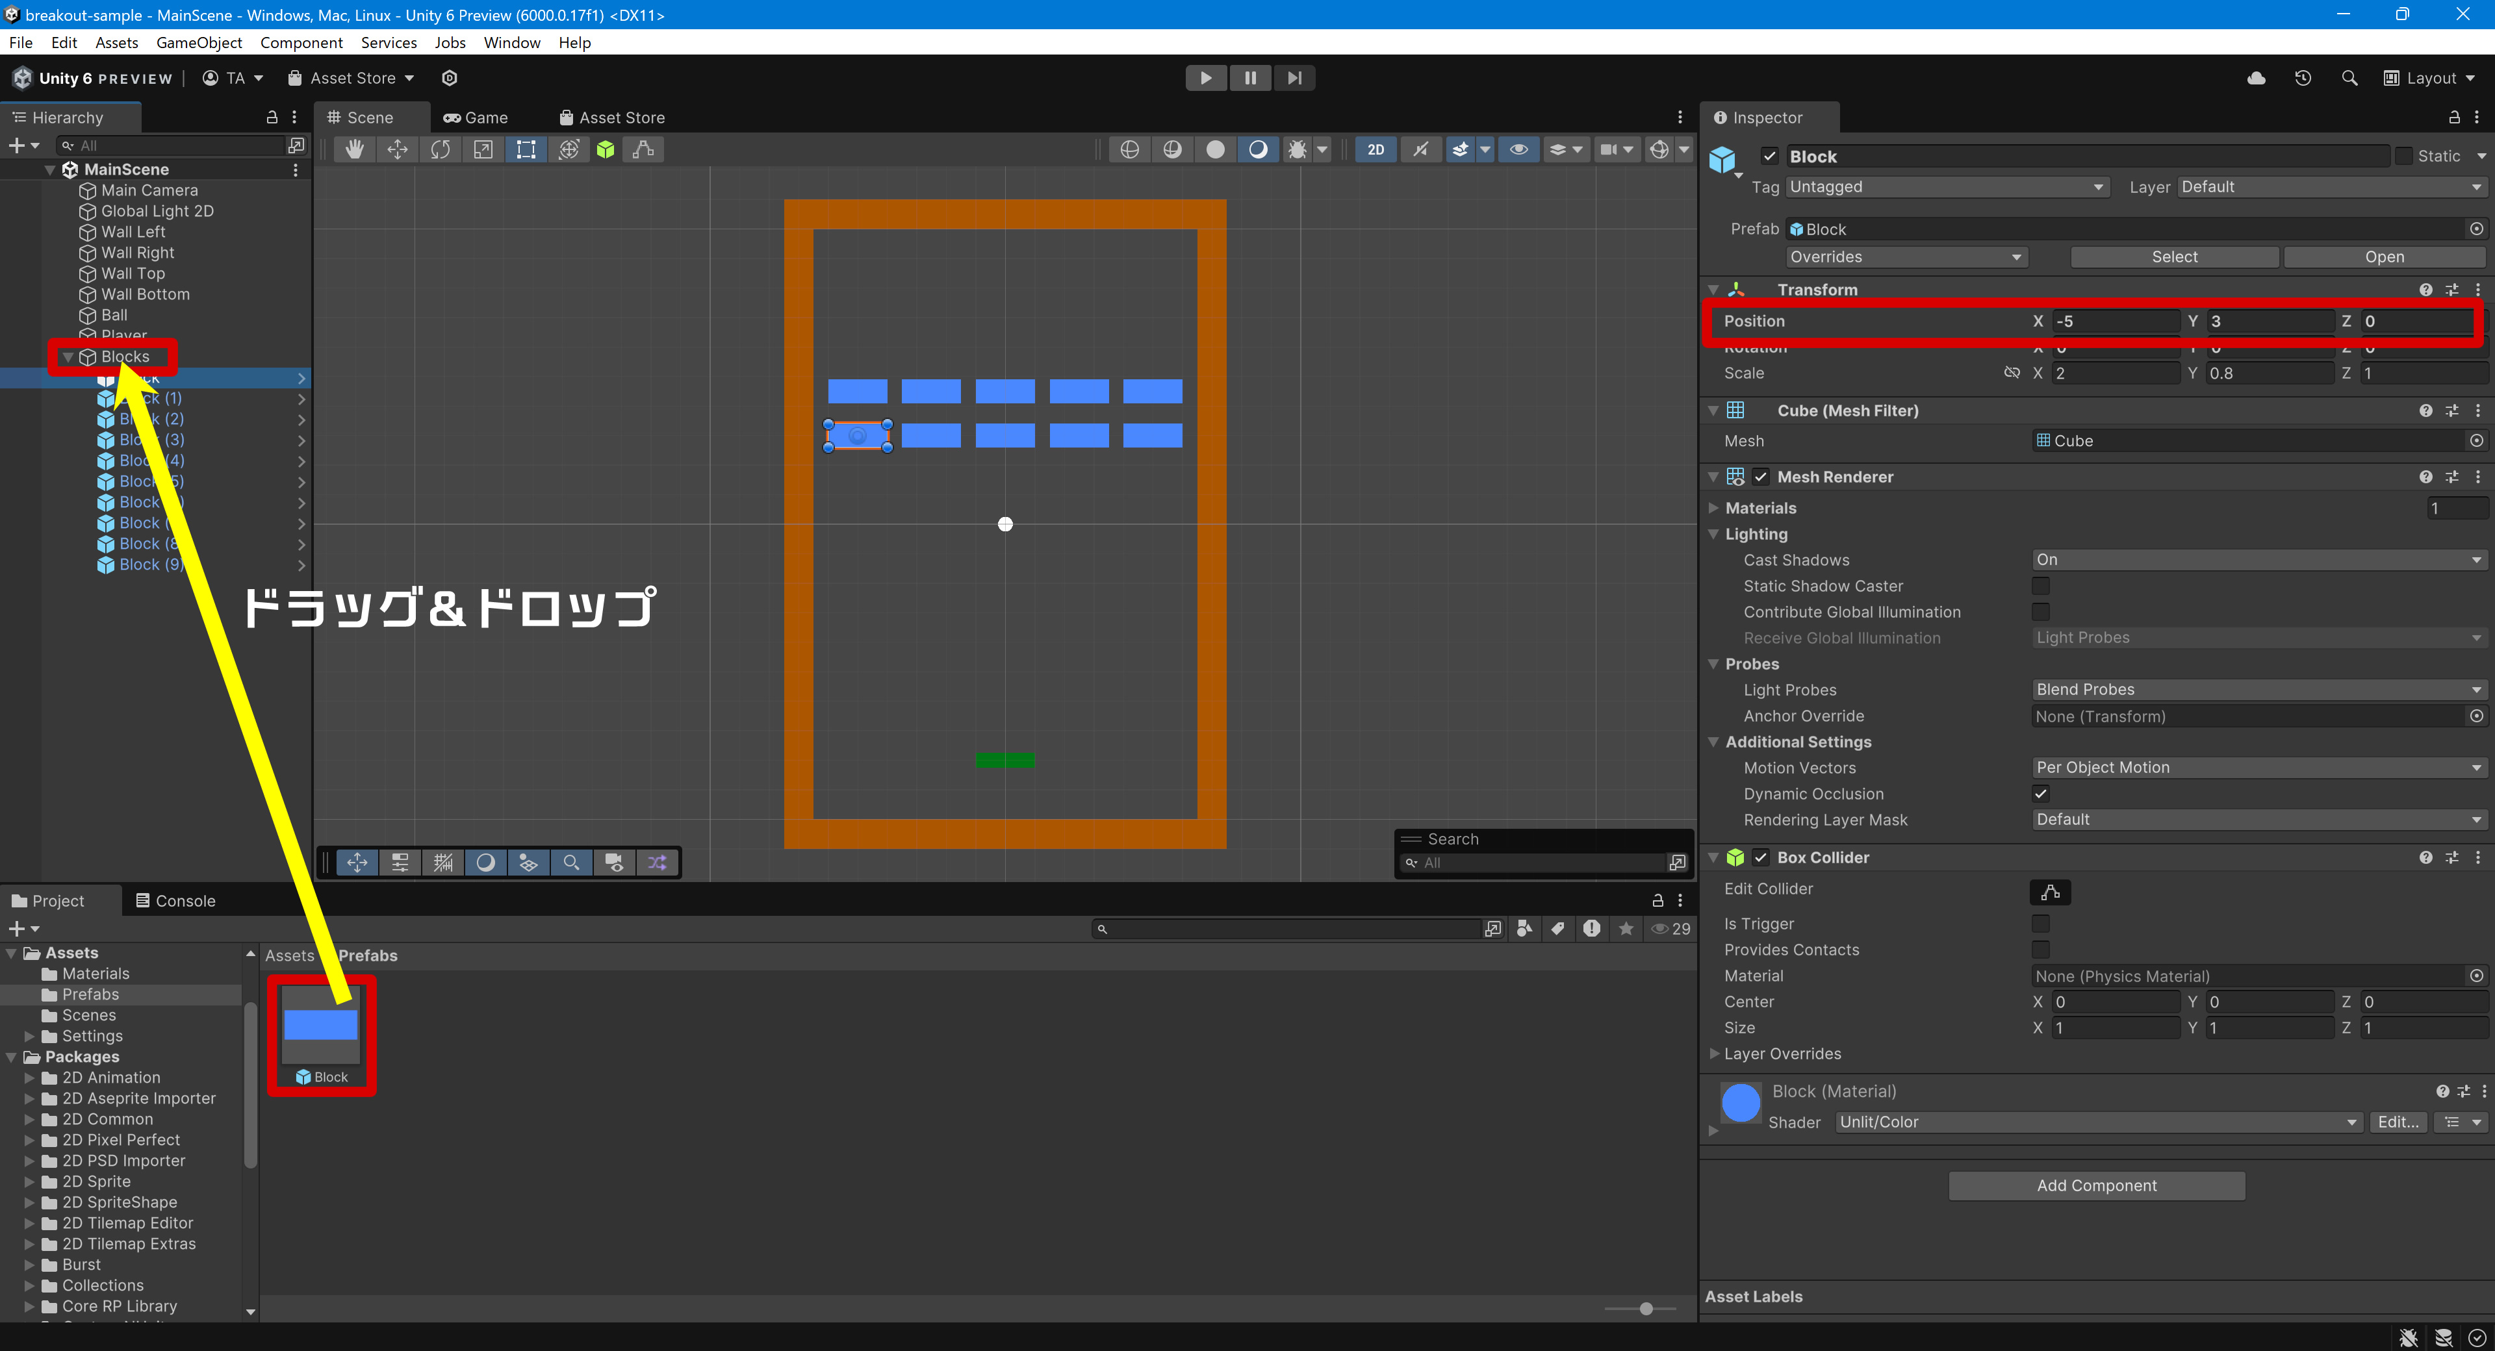Open the GameObject menu

click(x=199, y=43)
